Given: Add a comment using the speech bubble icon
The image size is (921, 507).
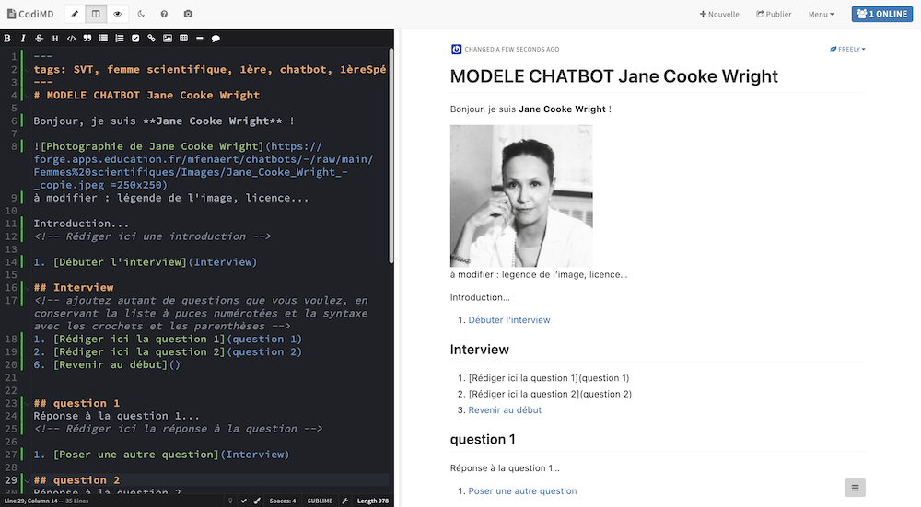Looking at the screenshot, I should tap(216, 39).
